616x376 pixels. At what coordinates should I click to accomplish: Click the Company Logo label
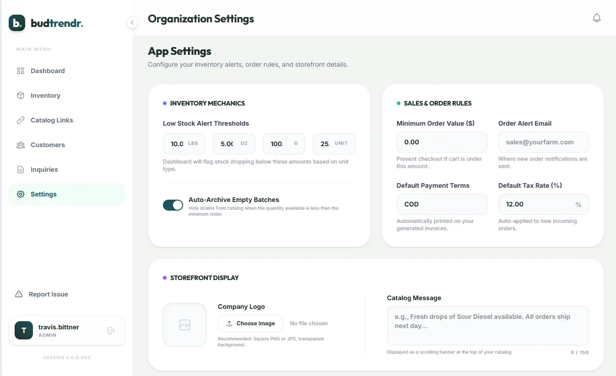click(x=241, y=307)
